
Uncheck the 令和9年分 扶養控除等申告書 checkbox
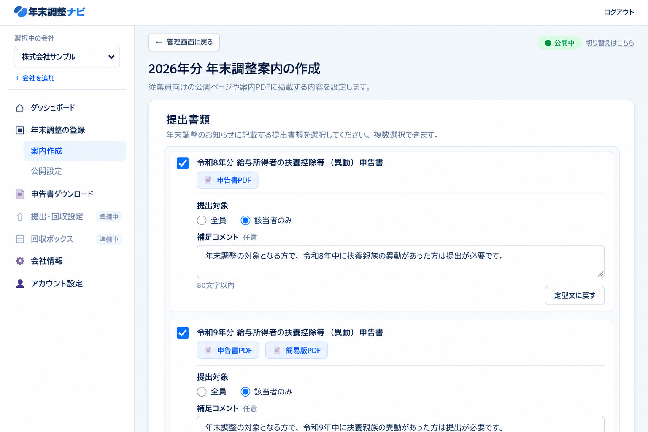coord(183,333)
